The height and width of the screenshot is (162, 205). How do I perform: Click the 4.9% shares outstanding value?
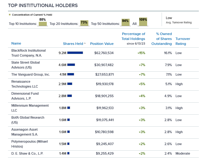[168, 96]
